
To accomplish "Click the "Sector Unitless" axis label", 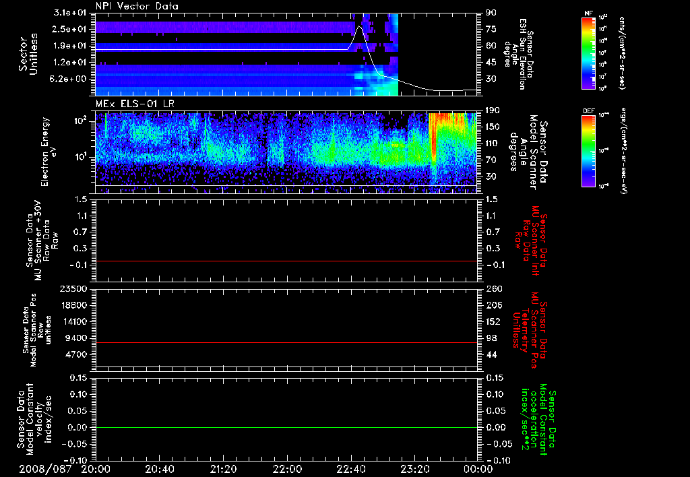I will click(28, 54).
